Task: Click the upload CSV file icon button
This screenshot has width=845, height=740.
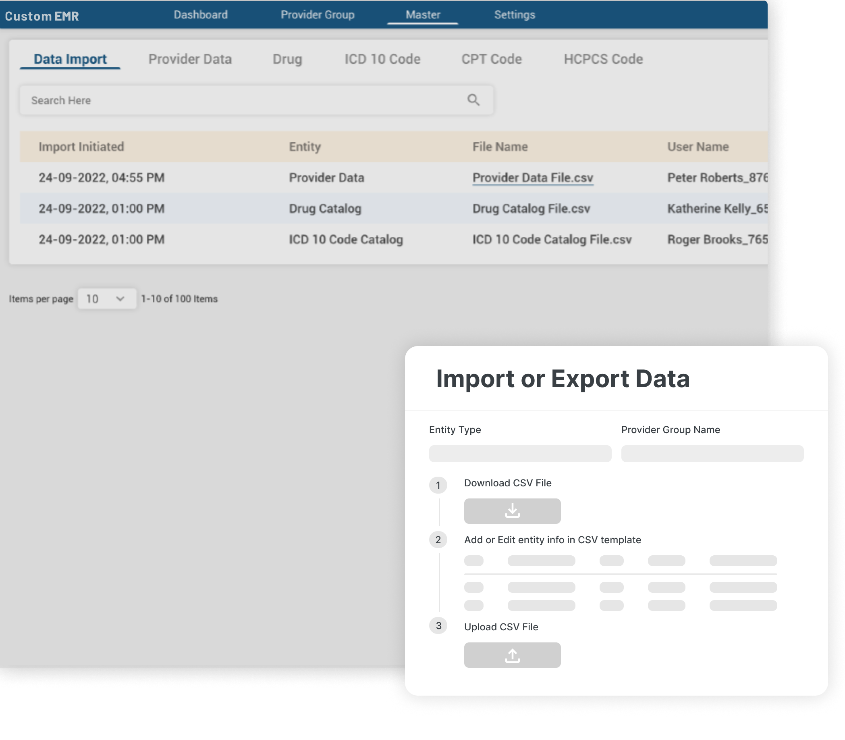Action: [512, 655]
